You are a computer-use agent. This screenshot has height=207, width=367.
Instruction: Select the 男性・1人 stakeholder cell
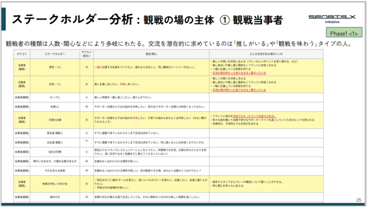[x=55, y=67]
